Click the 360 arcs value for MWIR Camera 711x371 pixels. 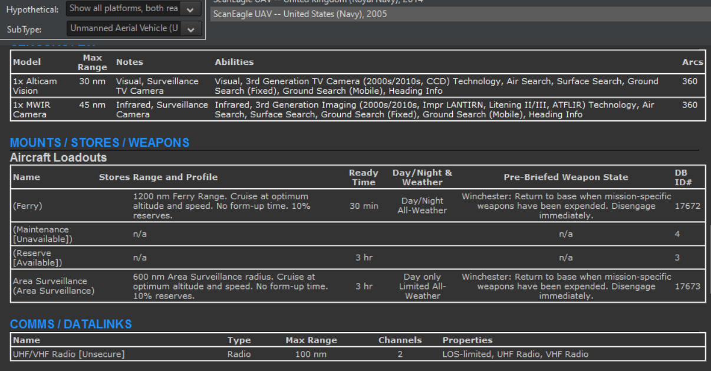coord(690,105)
